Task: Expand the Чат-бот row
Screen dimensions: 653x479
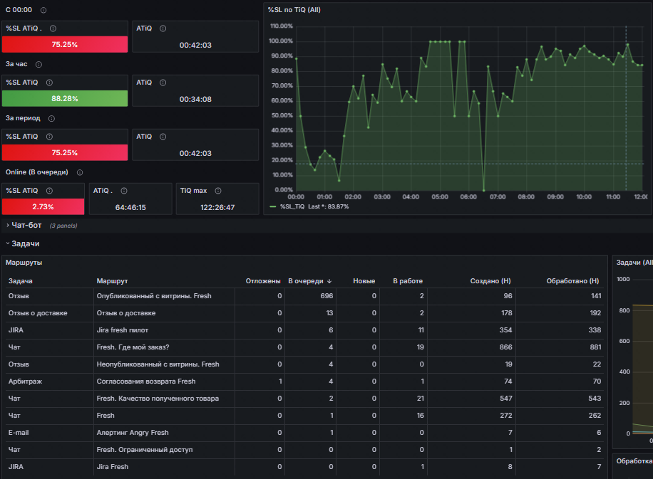Action: tap(26, 226)
